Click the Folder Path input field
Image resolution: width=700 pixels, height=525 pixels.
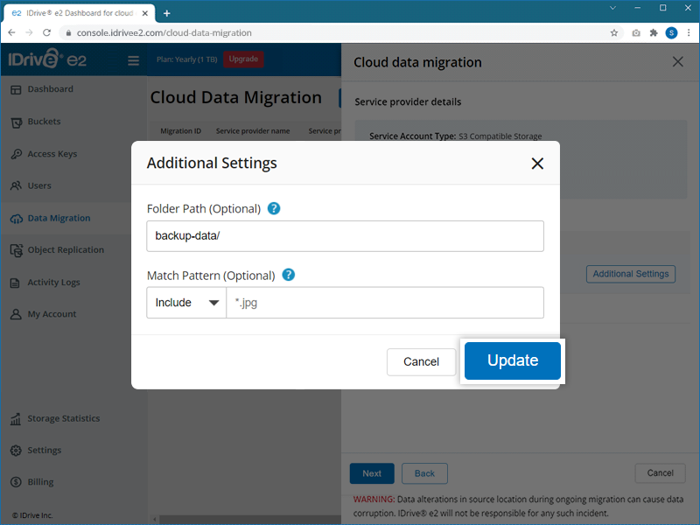click(345, 236)
